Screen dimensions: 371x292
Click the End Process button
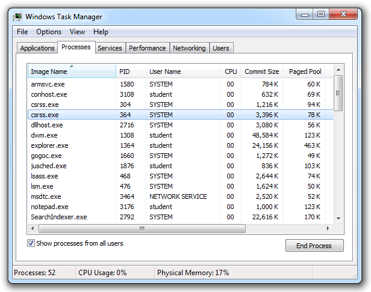314,246
